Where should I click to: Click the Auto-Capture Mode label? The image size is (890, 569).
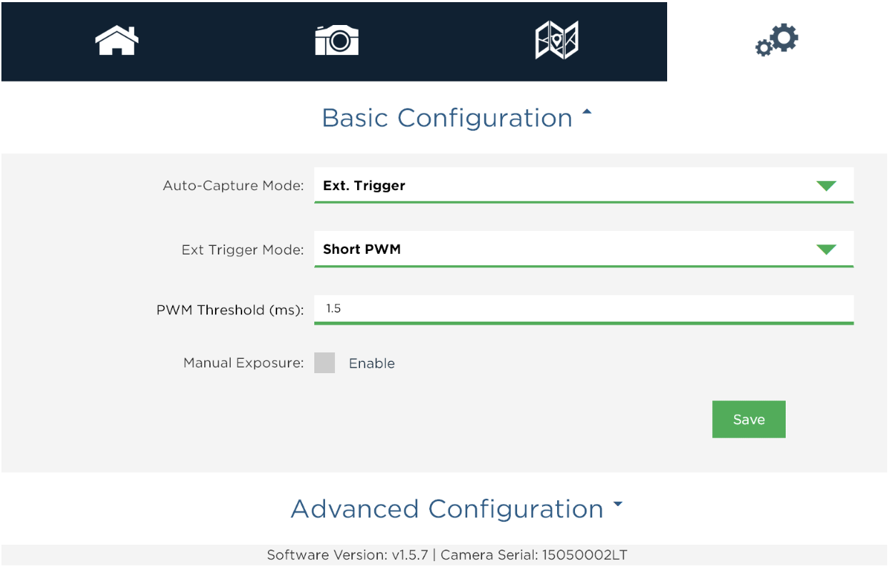[x=234, y=186]
